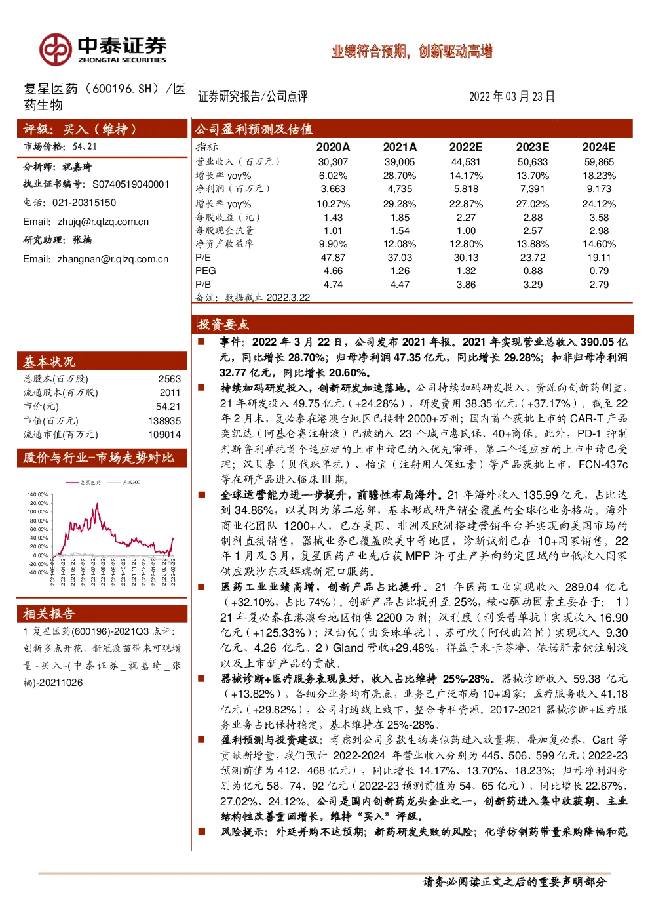Click the red bullet before 事件 paragraph
The image size is (650, 920).
[202, 342]
